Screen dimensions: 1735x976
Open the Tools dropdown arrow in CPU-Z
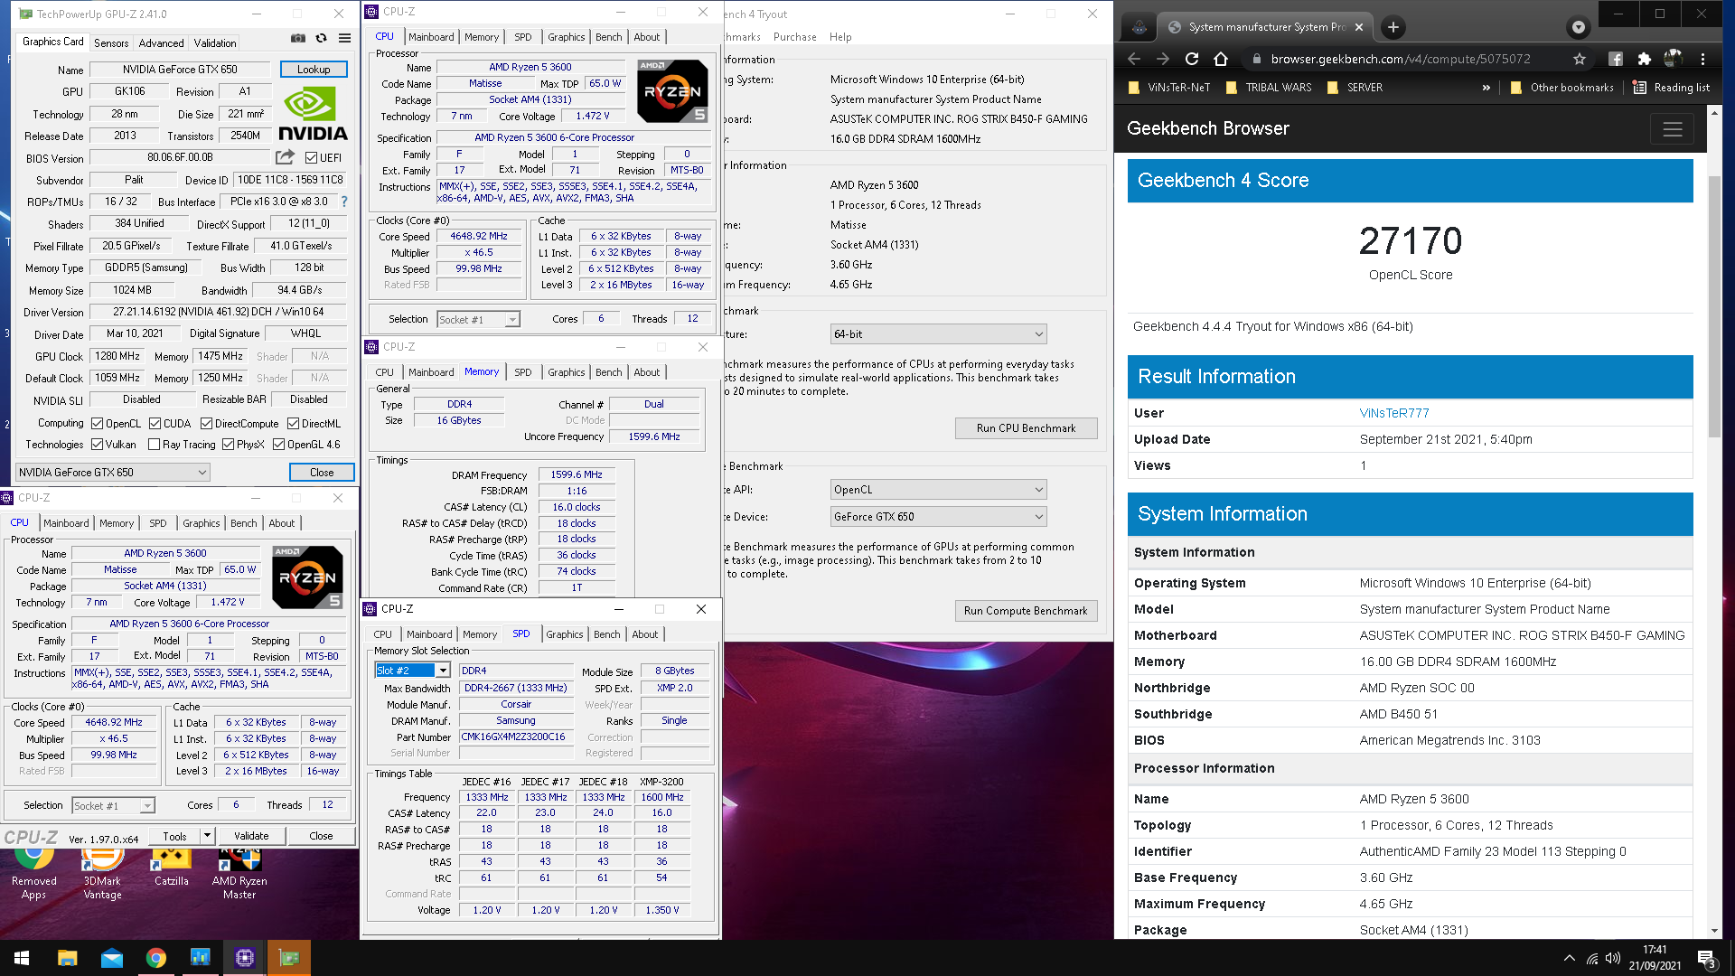[x=207, y=836]
